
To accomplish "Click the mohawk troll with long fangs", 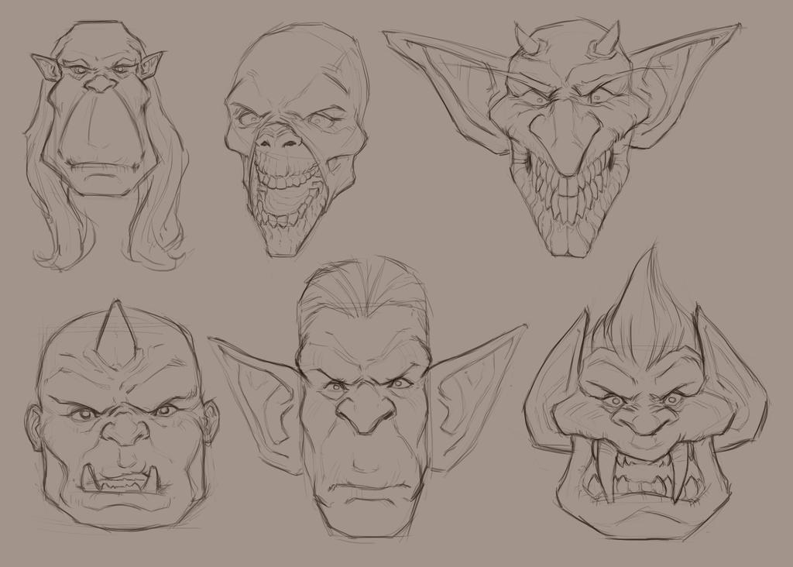I will pos(645,394).
